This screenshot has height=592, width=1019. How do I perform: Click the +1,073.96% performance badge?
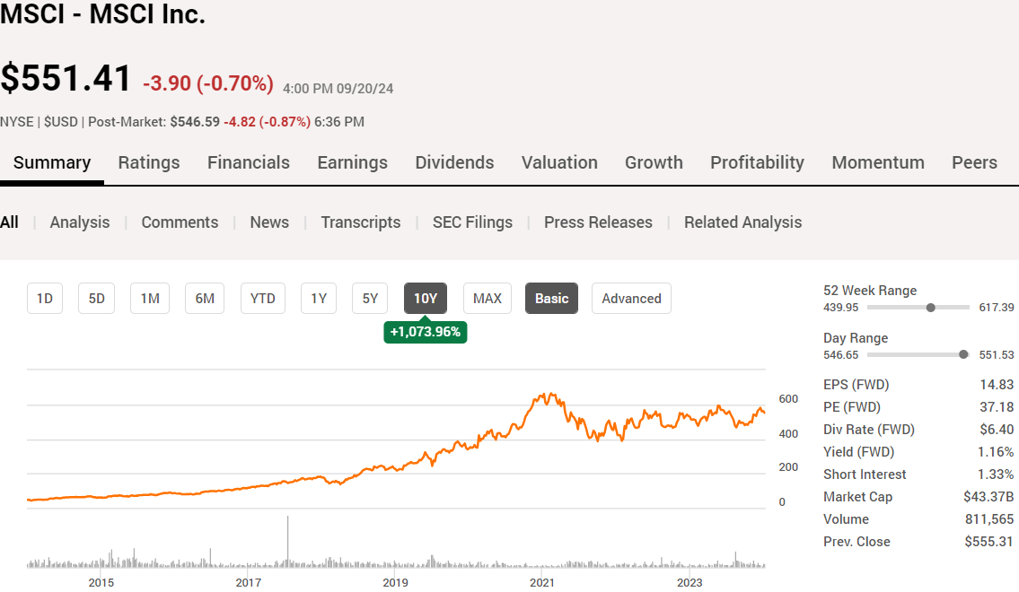(425, 332)
